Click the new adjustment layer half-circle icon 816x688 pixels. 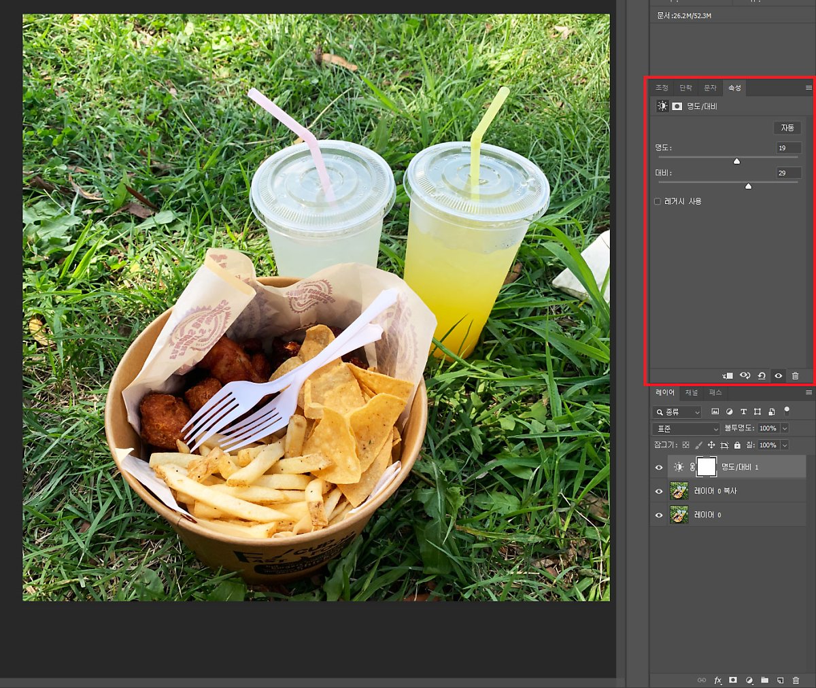pos(749,680)
